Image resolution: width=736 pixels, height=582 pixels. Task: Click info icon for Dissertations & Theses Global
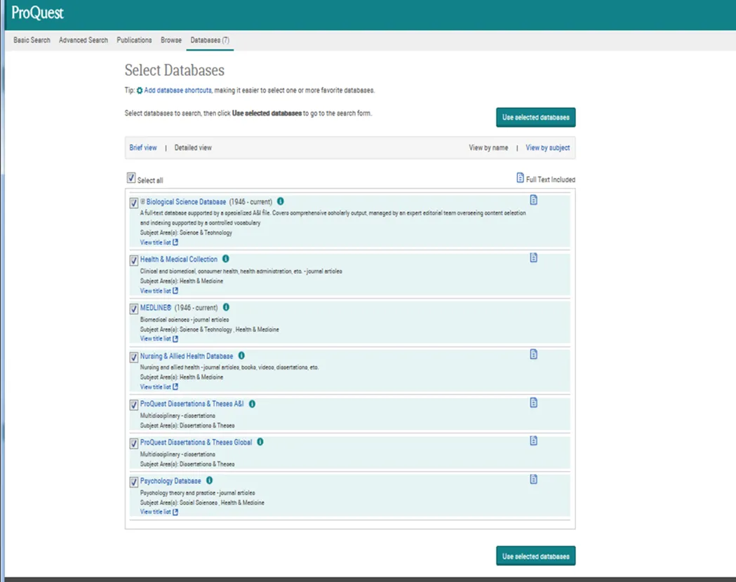pyautogui.click(x=260, y=442)
